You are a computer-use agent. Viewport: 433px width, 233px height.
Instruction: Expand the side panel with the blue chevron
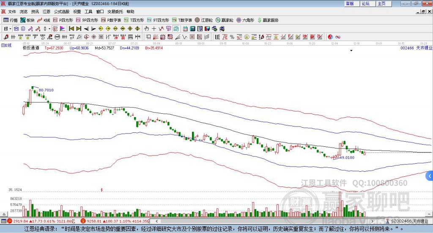click(x=430, y=176)
